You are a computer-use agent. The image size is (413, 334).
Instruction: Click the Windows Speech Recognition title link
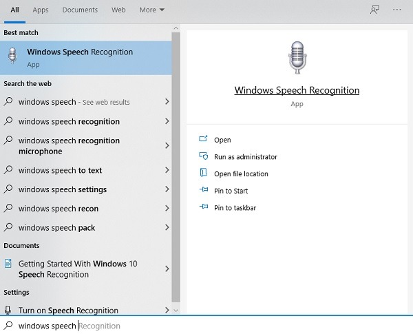297,90
